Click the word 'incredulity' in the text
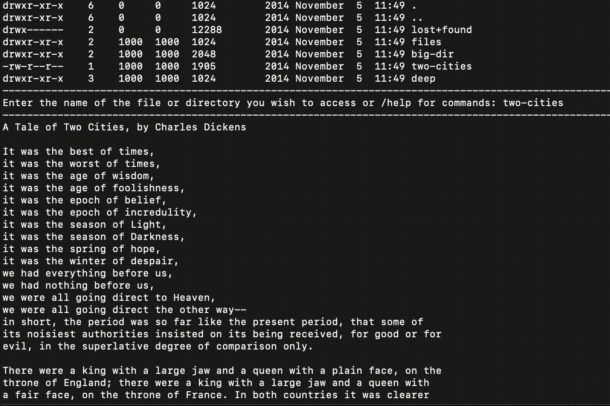The height and width of the screenshot is (406, 610). [x=158, y=213]
